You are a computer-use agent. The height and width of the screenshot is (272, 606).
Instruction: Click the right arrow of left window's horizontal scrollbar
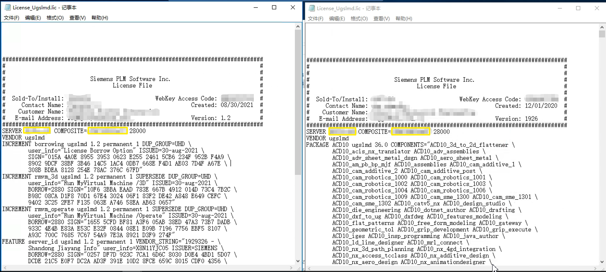click(x=292, y=268)
